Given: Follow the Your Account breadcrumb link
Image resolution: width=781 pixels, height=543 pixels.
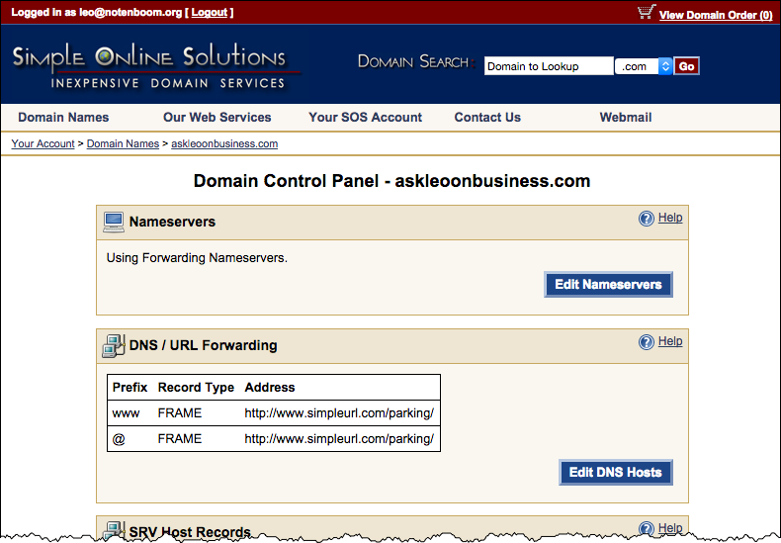Looking at the screenshot, I should pyautogui.click(x=43, y=143).
